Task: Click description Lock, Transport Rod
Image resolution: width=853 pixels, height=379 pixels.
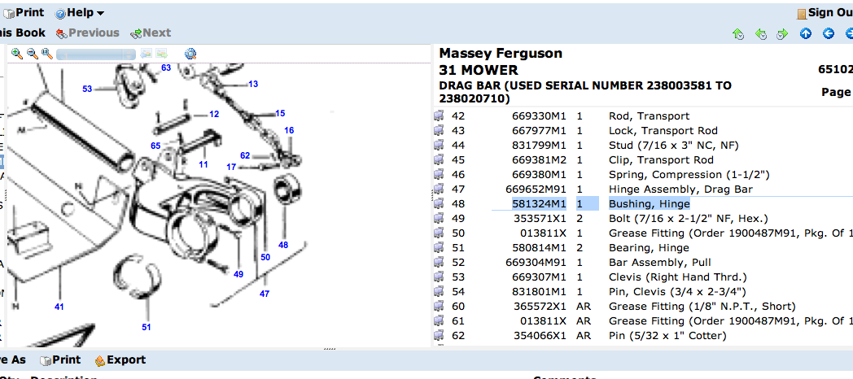Action: [663, 130]
